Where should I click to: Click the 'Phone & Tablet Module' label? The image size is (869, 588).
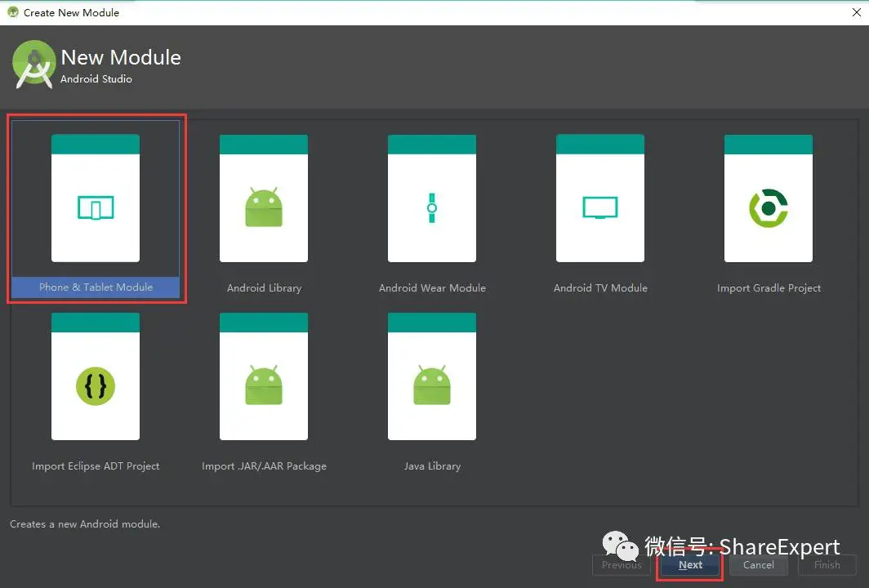click(x=96, y=287)
